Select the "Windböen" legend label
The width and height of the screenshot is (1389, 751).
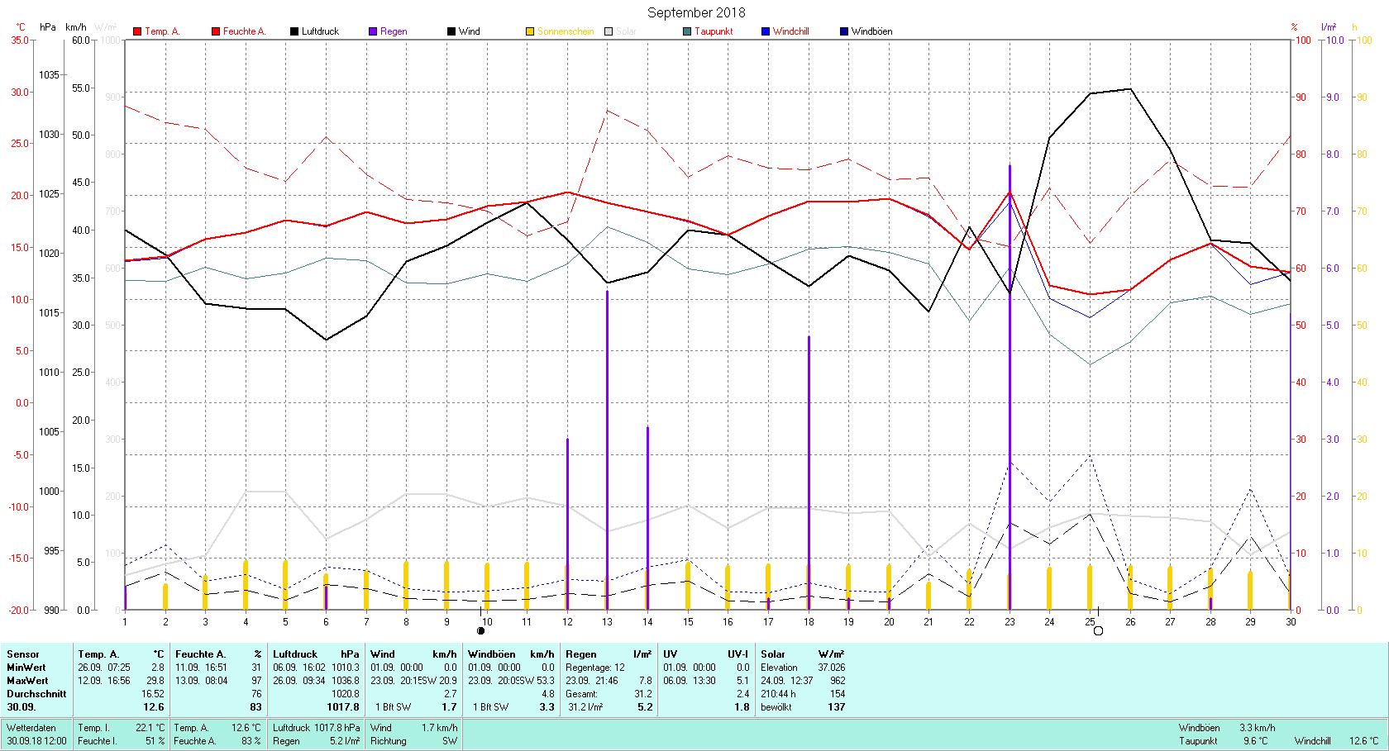pos(872,31)
